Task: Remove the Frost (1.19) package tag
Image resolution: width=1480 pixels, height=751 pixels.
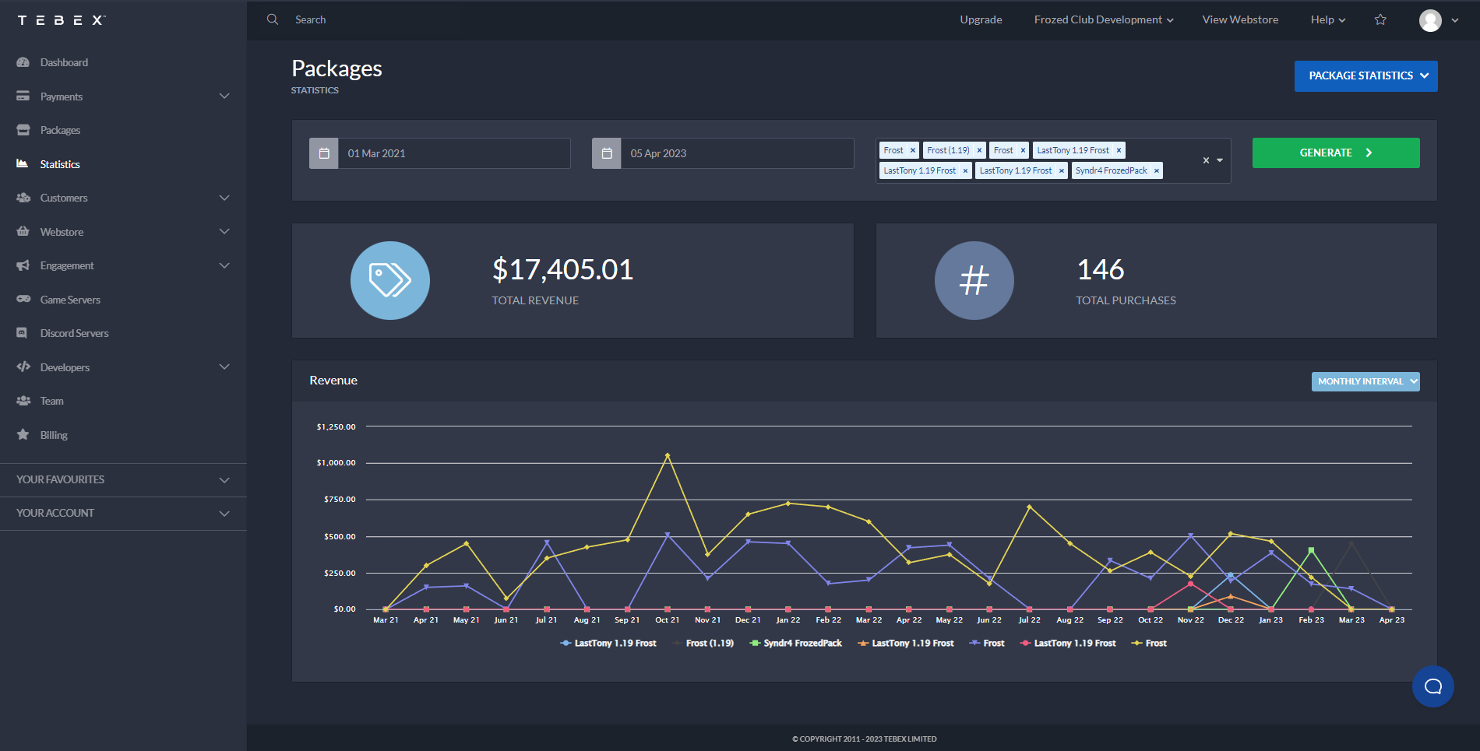Action: pos(979,150)
